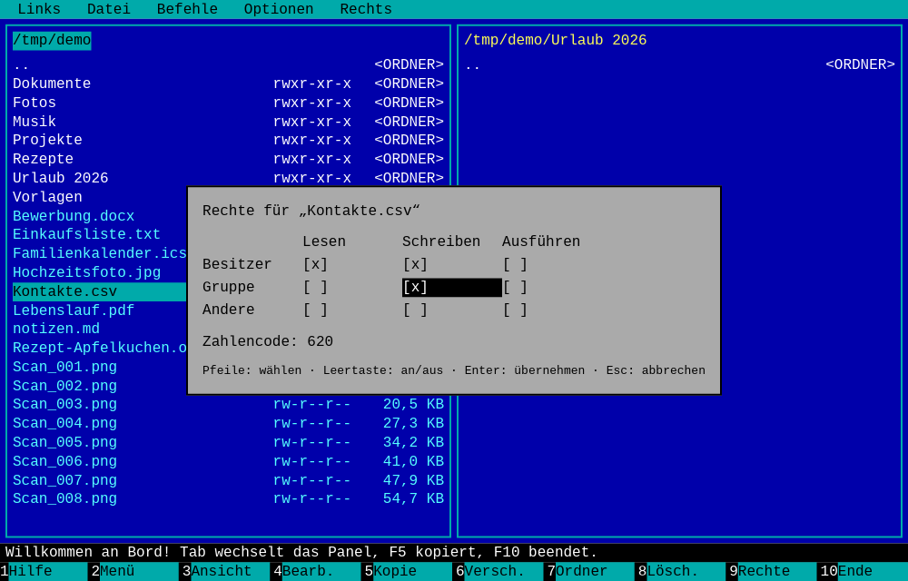This screenshot has width=908, height=581.
Task: Click the 5 Kopie function key
Action: [409, 571]
